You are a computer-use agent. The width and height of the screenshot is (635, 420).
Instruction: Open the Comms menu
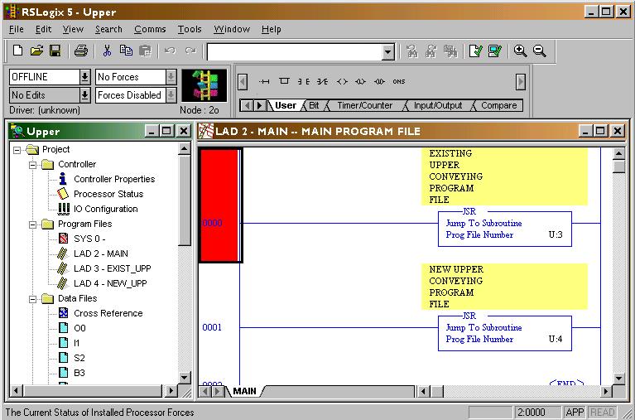tap(150, 30)
